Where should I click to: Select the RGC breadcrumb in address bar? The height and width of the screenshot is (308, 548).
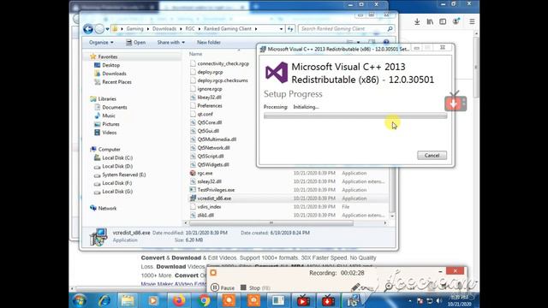[x=190, y=28]
